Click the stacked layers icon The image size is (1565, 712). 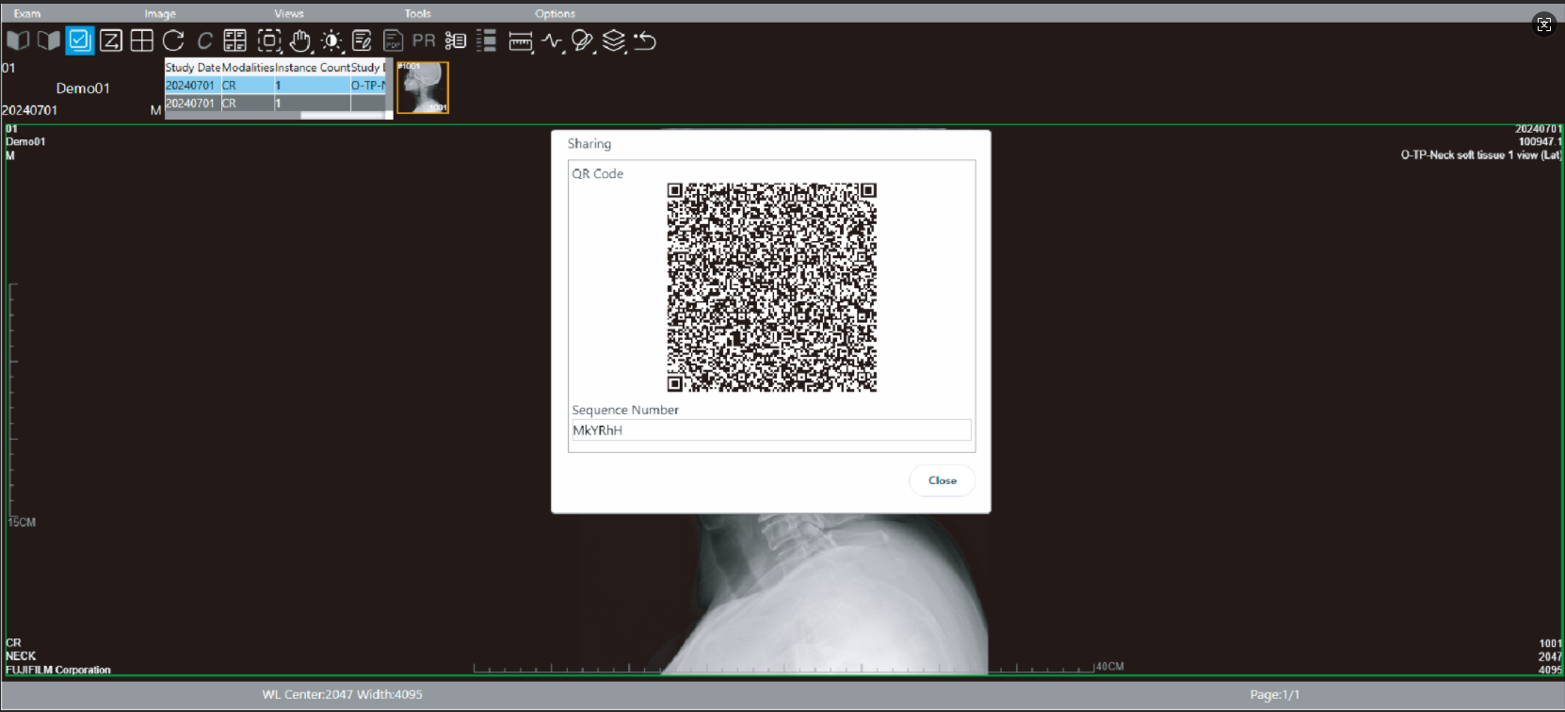pos(614,40)
